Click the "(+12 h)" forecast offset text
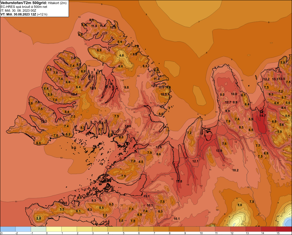Viewport: 292px width, 235px height. click(x=42, y=14)
